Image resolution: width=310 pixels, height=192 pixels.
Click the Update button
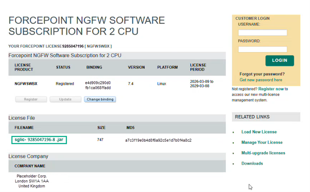pos(65,99)
